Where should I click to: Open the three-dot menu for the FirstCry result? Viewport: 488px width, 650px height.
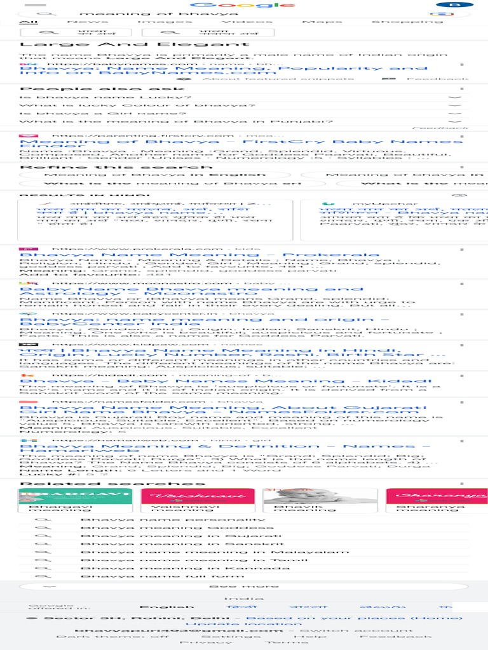click(461, 136)
